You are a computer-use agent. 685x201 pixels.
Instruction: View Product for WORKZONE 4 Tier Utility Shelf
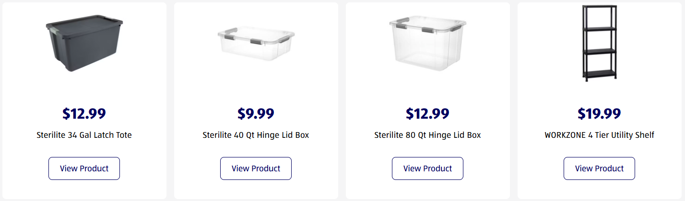pyautogui.click(x=599, y=168)
